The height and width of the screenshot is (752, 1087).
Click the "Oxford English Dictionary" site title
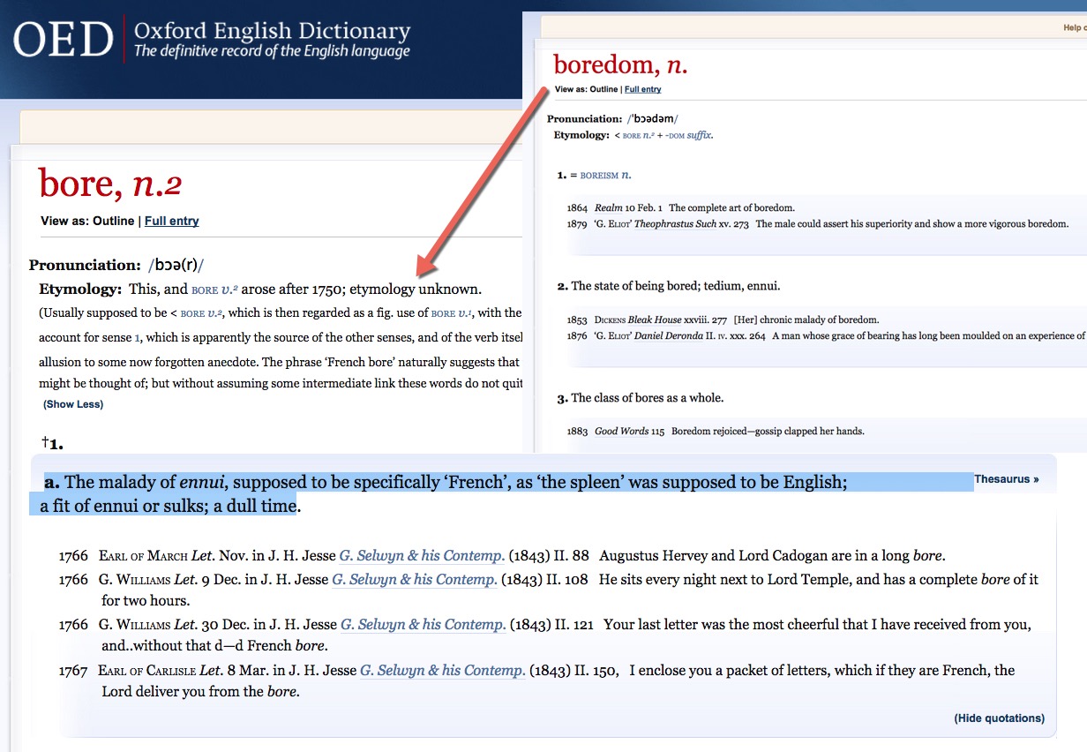[272, 32]
